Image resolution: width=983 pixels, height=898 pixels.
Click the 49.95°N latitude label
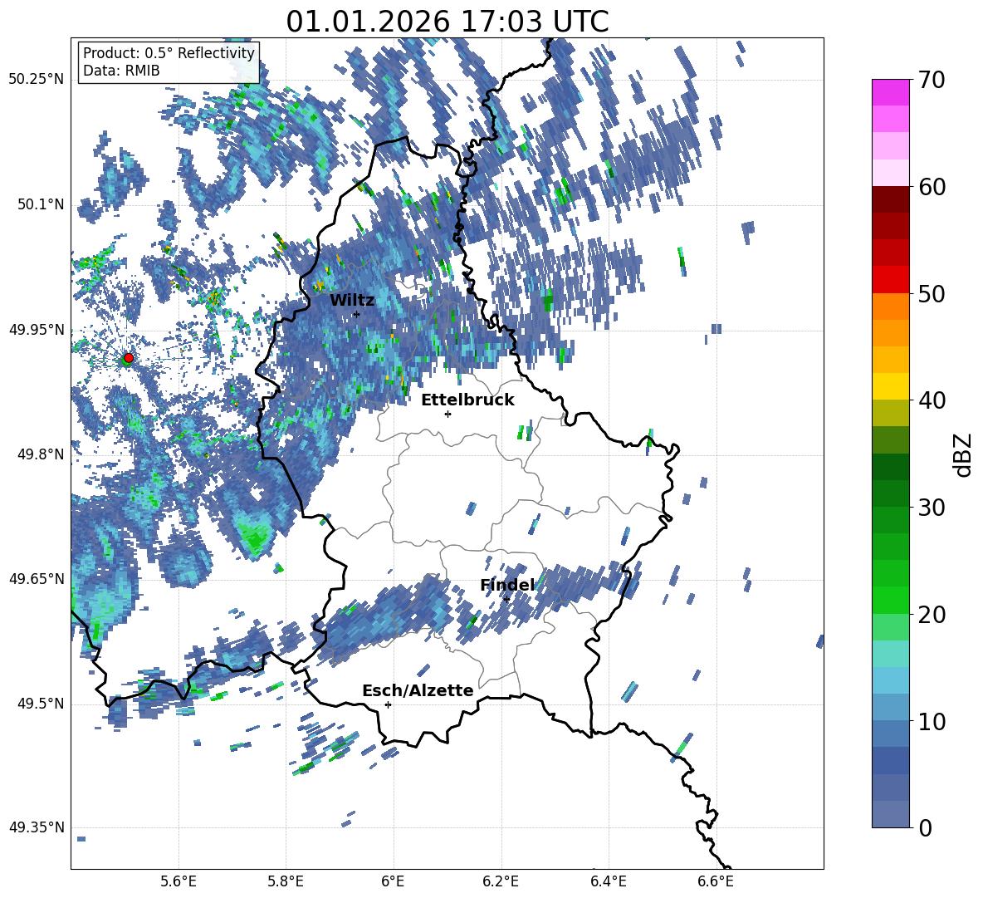click(36, 330)
